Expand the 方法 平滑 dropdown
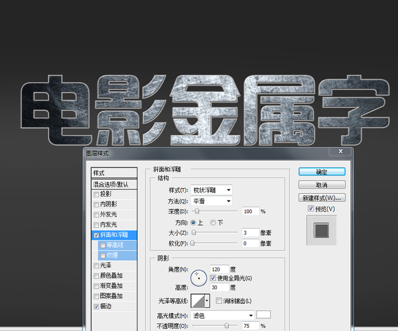Viewport: 398px width, 331px height. tap(211, 201)
